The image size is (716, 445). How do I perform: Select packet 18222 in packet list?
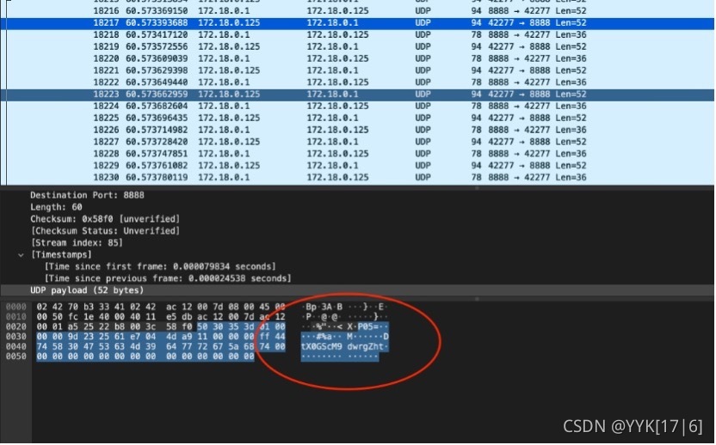point(357,82)
